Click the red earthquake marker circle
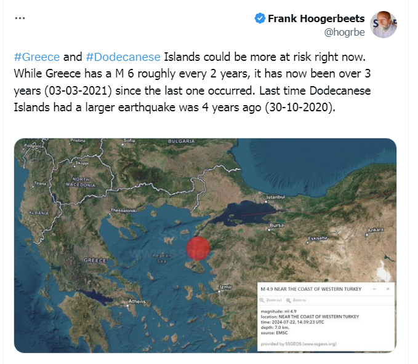This screenshot has height=364, width=418. coord(198,248)
